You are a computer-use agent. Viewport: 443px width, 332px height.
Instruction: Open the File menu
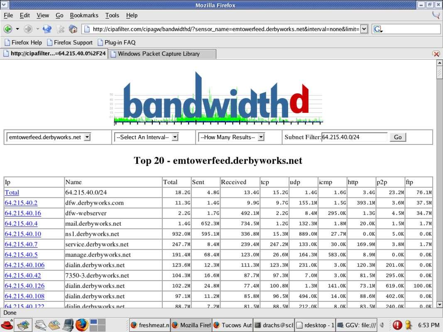[x=8, y=15]
